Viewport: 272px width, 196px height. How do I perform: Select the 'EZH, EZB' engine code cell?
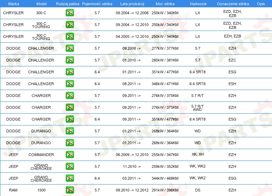tap(232, 36)
